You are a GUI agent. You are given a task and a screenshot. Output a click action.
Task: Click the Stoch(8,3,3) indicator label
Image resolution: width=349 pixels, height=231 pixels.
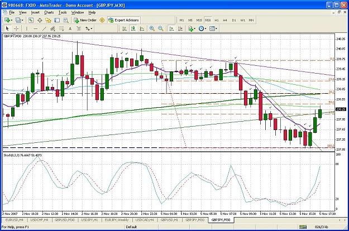coord(23,155)
